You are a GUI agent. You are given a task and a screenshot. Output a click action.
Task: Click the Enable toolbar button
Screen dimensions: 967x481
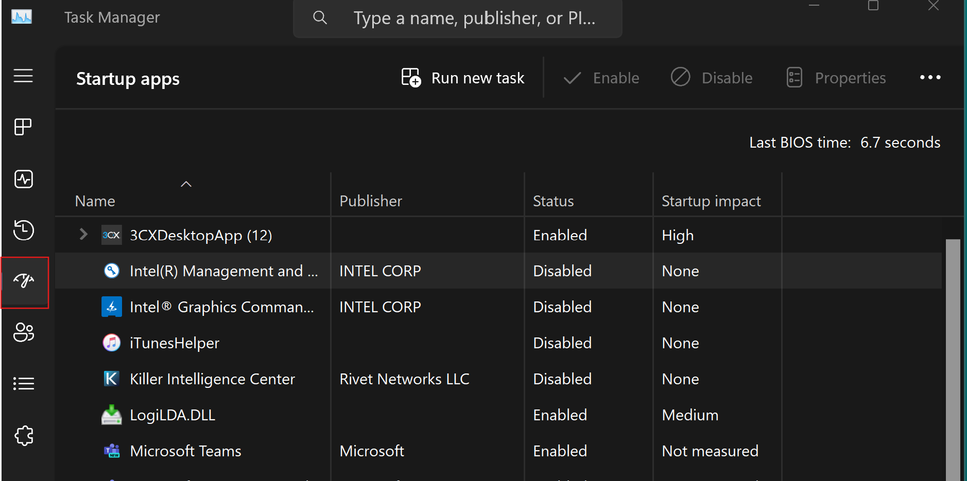coord(601,78)
